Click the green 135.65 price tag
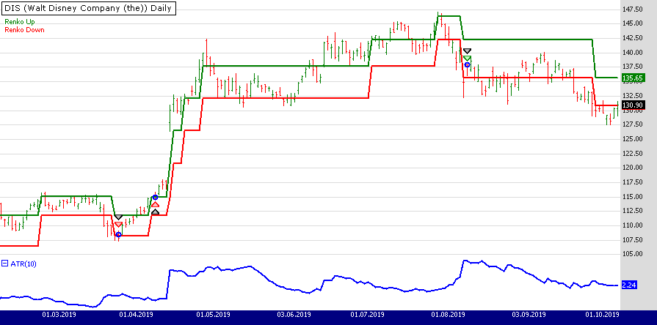The image size is (657, 325). (632, 78)
